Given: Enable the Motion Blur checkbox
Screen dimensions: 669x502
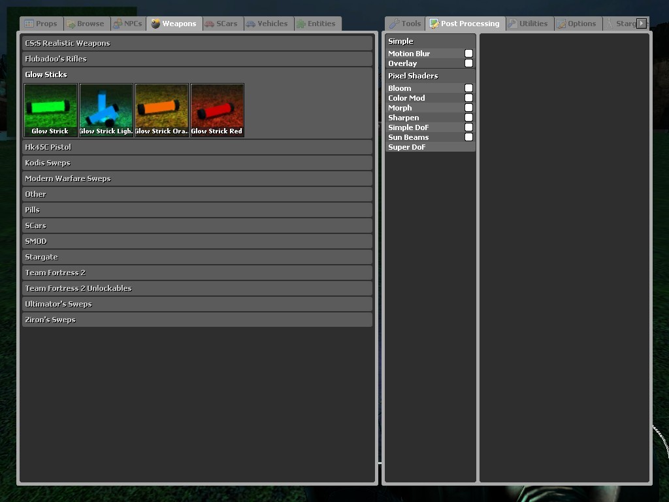Looking at the screenshot, I should click(x=468, y=54).
